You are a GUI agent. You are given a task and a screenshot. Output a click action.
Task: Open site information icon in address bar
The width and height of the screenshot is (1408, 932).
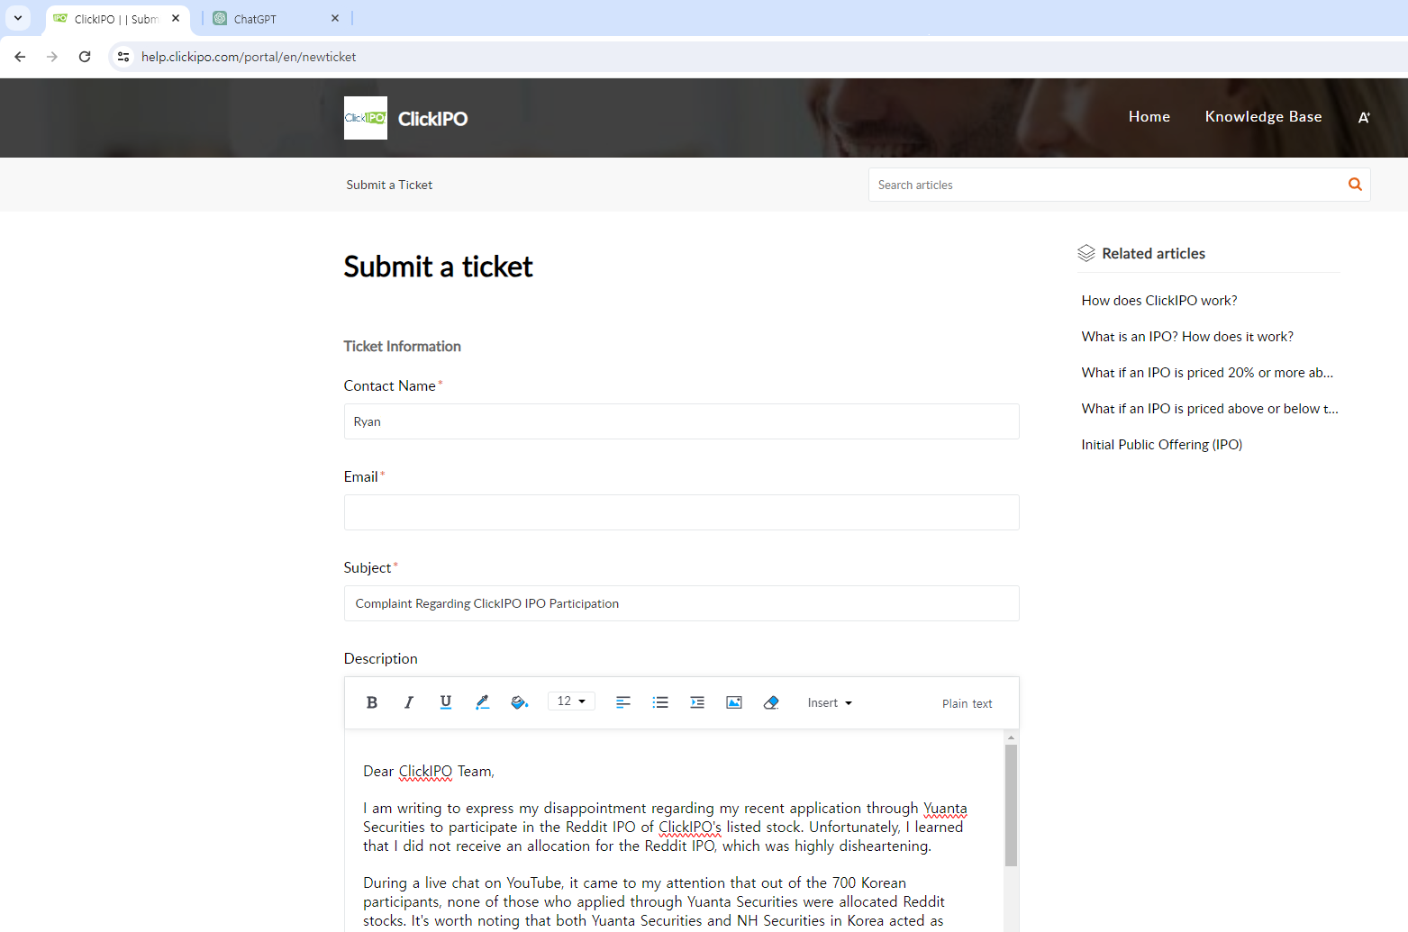pyautogui.click(x=123, y=57)
